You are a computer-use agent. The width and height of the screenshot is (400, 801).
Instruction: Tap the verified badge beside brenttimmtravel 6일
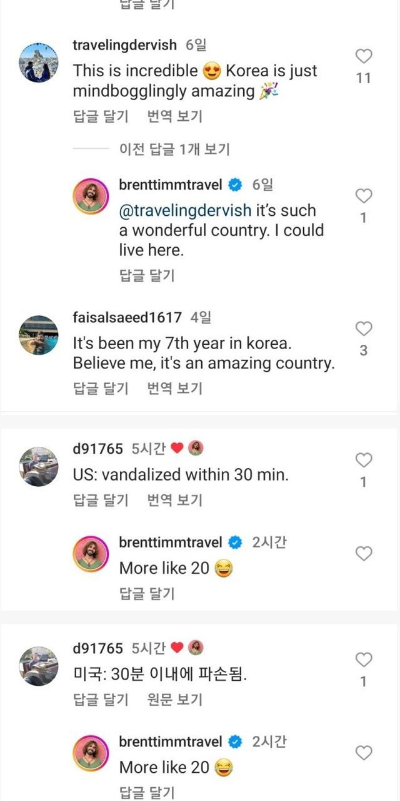236,185
